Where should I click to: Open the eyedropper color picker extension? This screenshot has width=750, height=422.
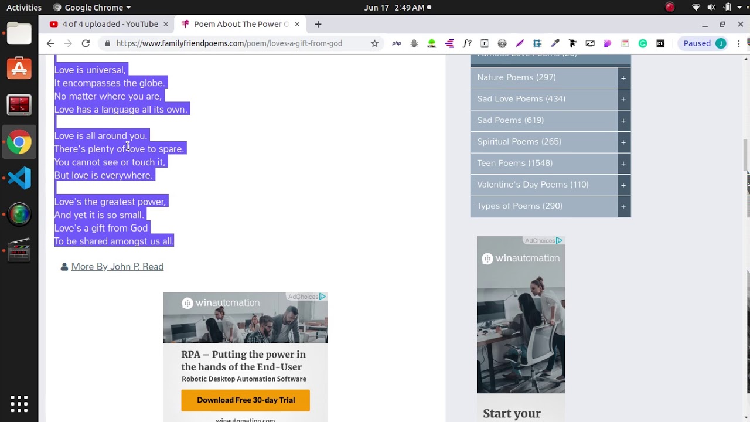click(555, 43)
